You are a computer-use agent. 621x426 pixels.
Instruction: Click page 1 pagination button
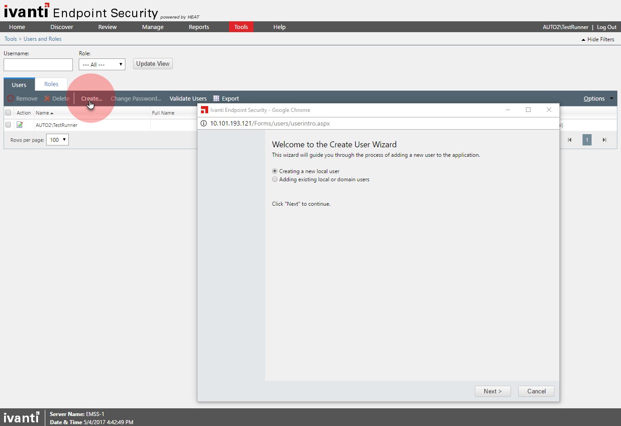point(587,140)
